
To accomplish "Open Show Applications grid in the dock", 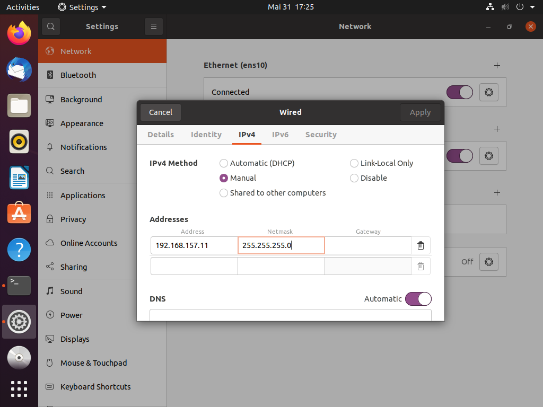I will (19, 389).
